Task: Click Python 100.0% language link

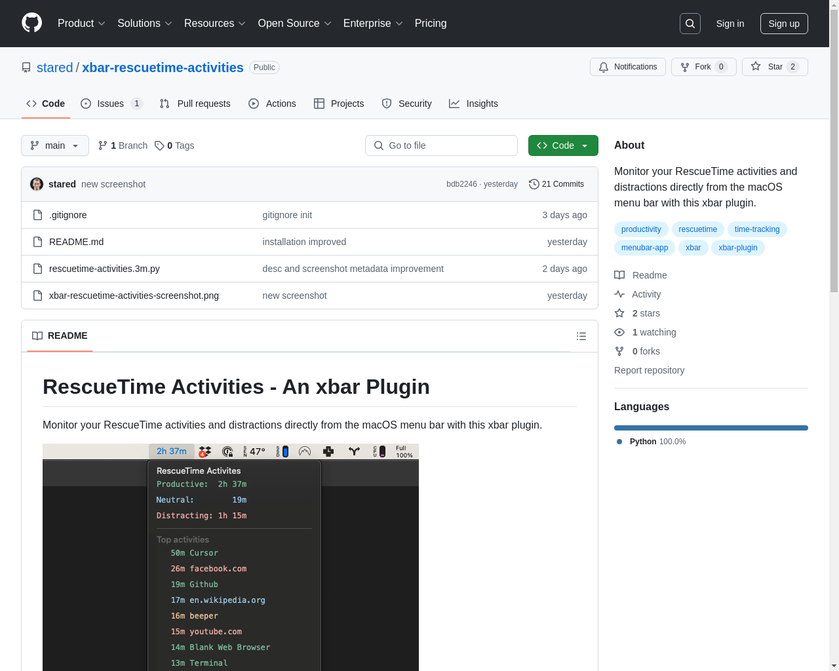Action: click(x=652, y=442)
